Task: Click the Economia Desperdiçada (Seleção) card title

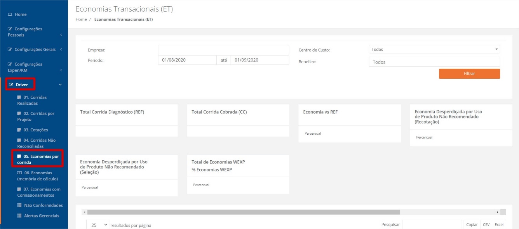Action: pos(114,167)
